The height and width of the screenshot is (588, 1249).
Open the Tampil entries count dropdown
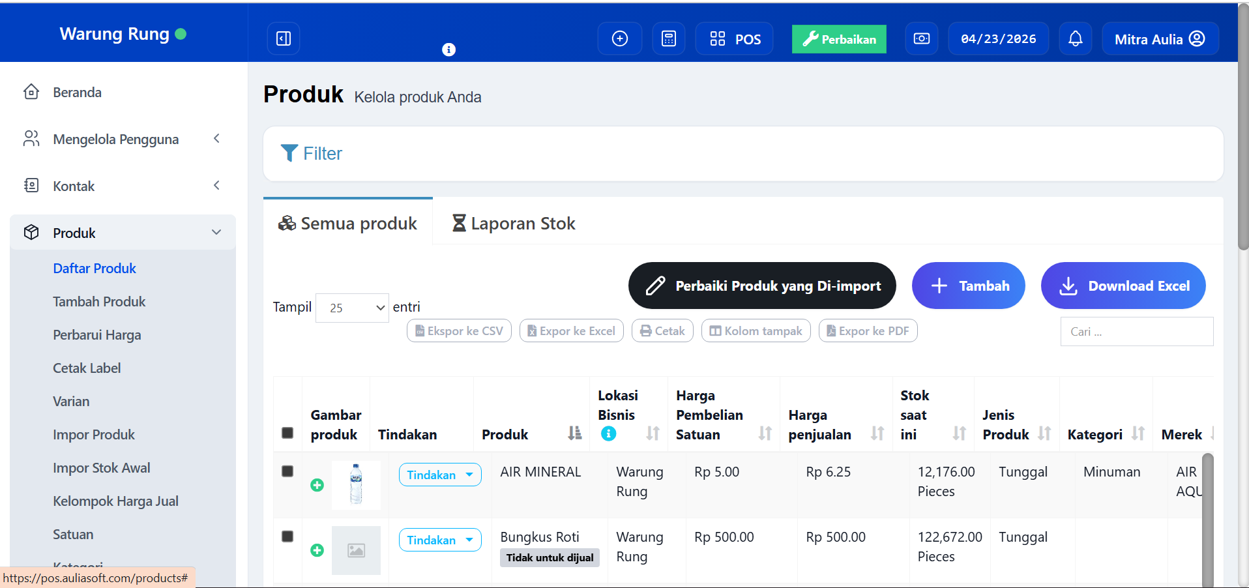click(x=352, y=308)
